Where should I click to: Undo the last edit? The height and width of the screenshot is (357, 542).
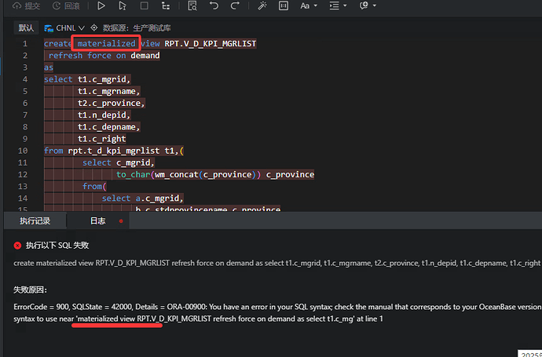click(214, 6)
